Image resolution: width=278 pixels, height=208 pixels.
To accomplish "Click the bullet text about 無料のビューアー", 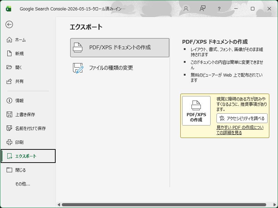I will coord(227,77).
